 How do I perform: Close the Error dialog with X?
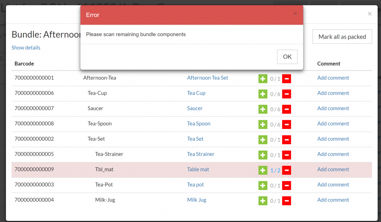(x=295, y=14)
